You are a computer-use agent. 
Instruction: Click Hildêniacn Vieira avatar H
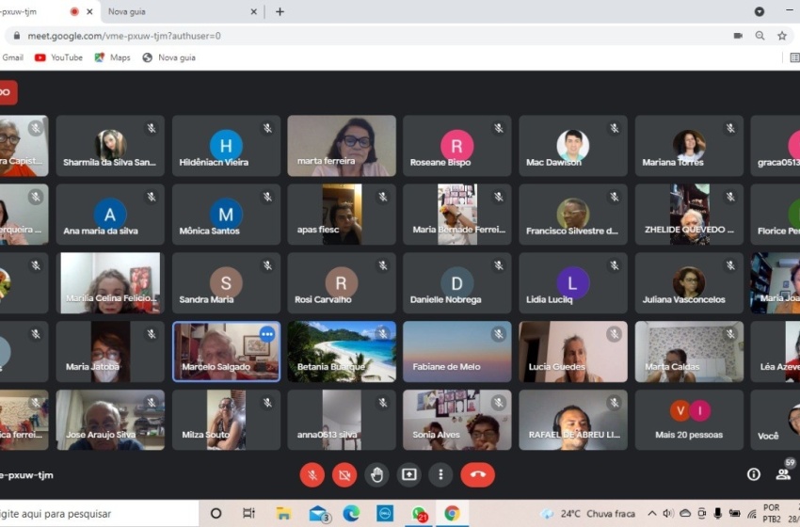[x=226, y=146]
